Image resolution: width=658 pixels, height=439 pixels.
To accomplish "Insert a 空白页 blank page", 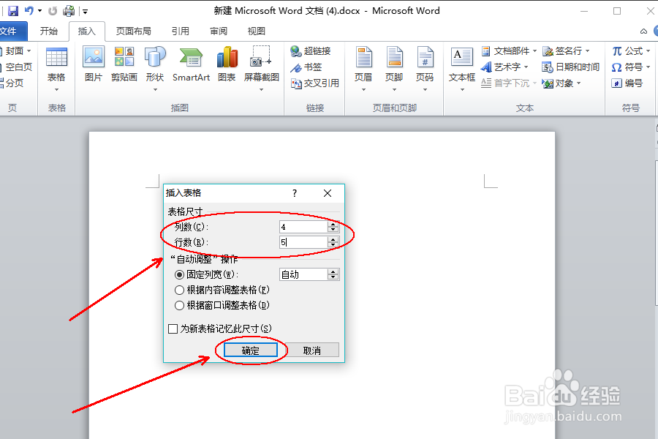I will click(x=17, y=67).
